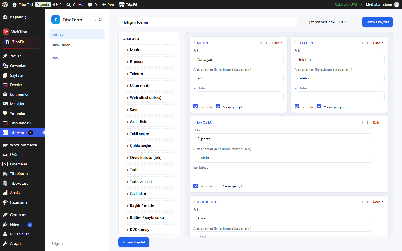Viewport: 402px width, 251px height.
Task: Uncheck Zorunlu for the Telefon field
Action: (297, 107)
